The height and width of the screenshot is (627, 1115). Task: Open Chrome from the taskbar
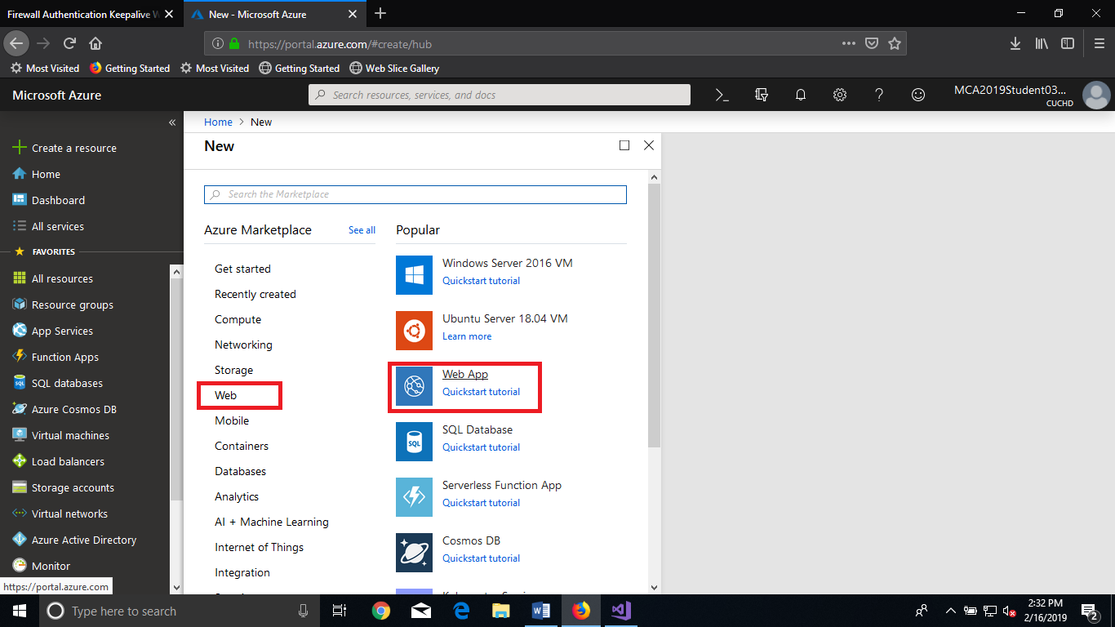click(x=380, y=611)
